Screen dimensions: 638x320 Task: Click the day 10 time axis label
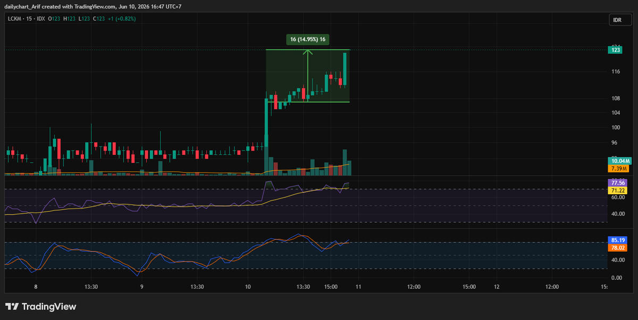(248, 287)
